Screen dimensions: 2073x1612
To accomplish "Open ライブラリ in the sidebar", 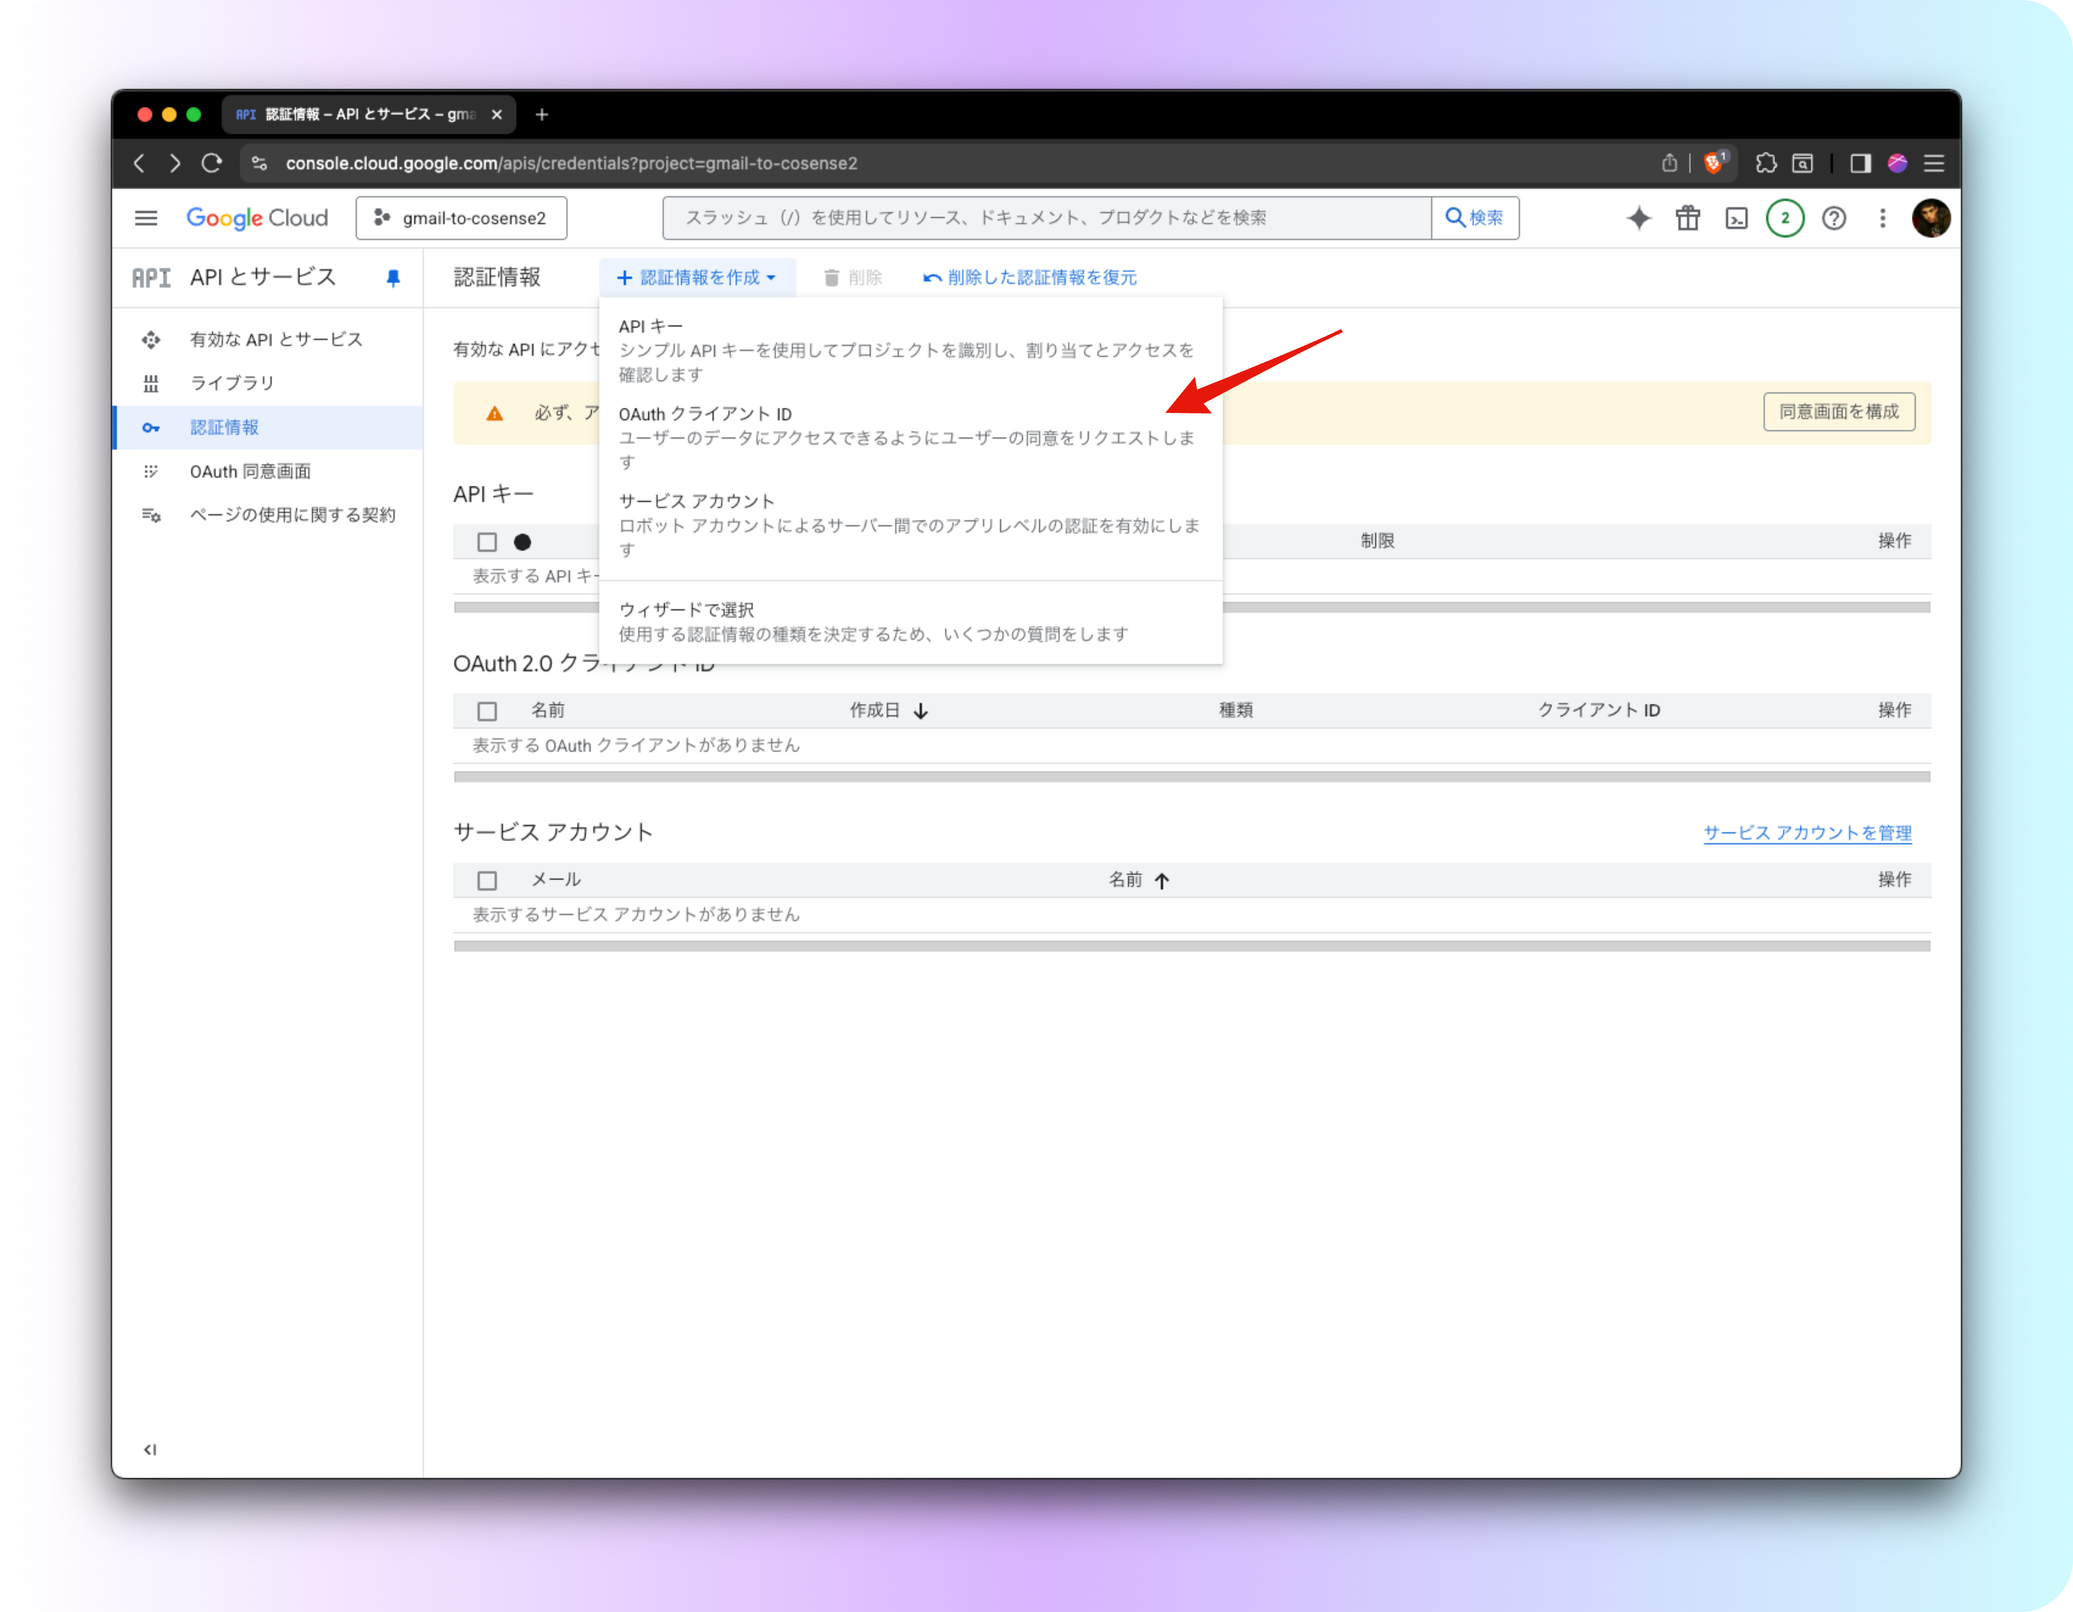I will tap(269, 383).
